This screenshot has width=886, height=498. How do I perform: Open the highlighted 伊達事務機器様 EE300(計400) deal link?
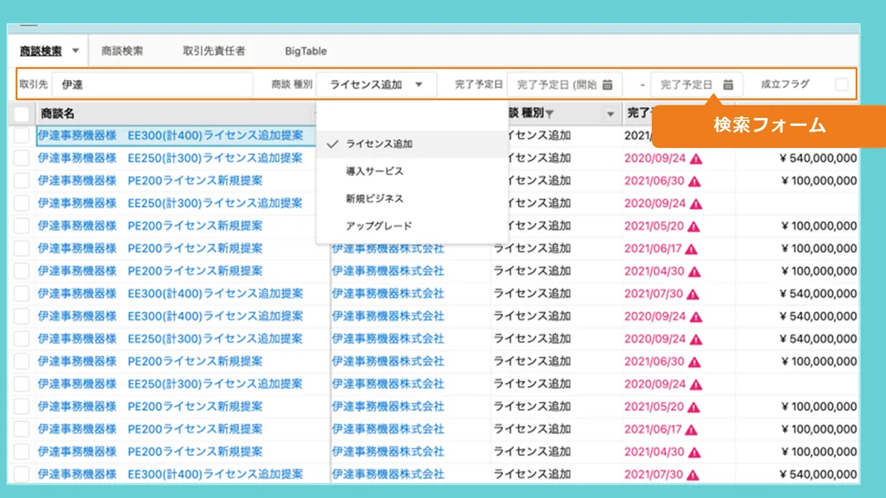[x=170, y=135]
